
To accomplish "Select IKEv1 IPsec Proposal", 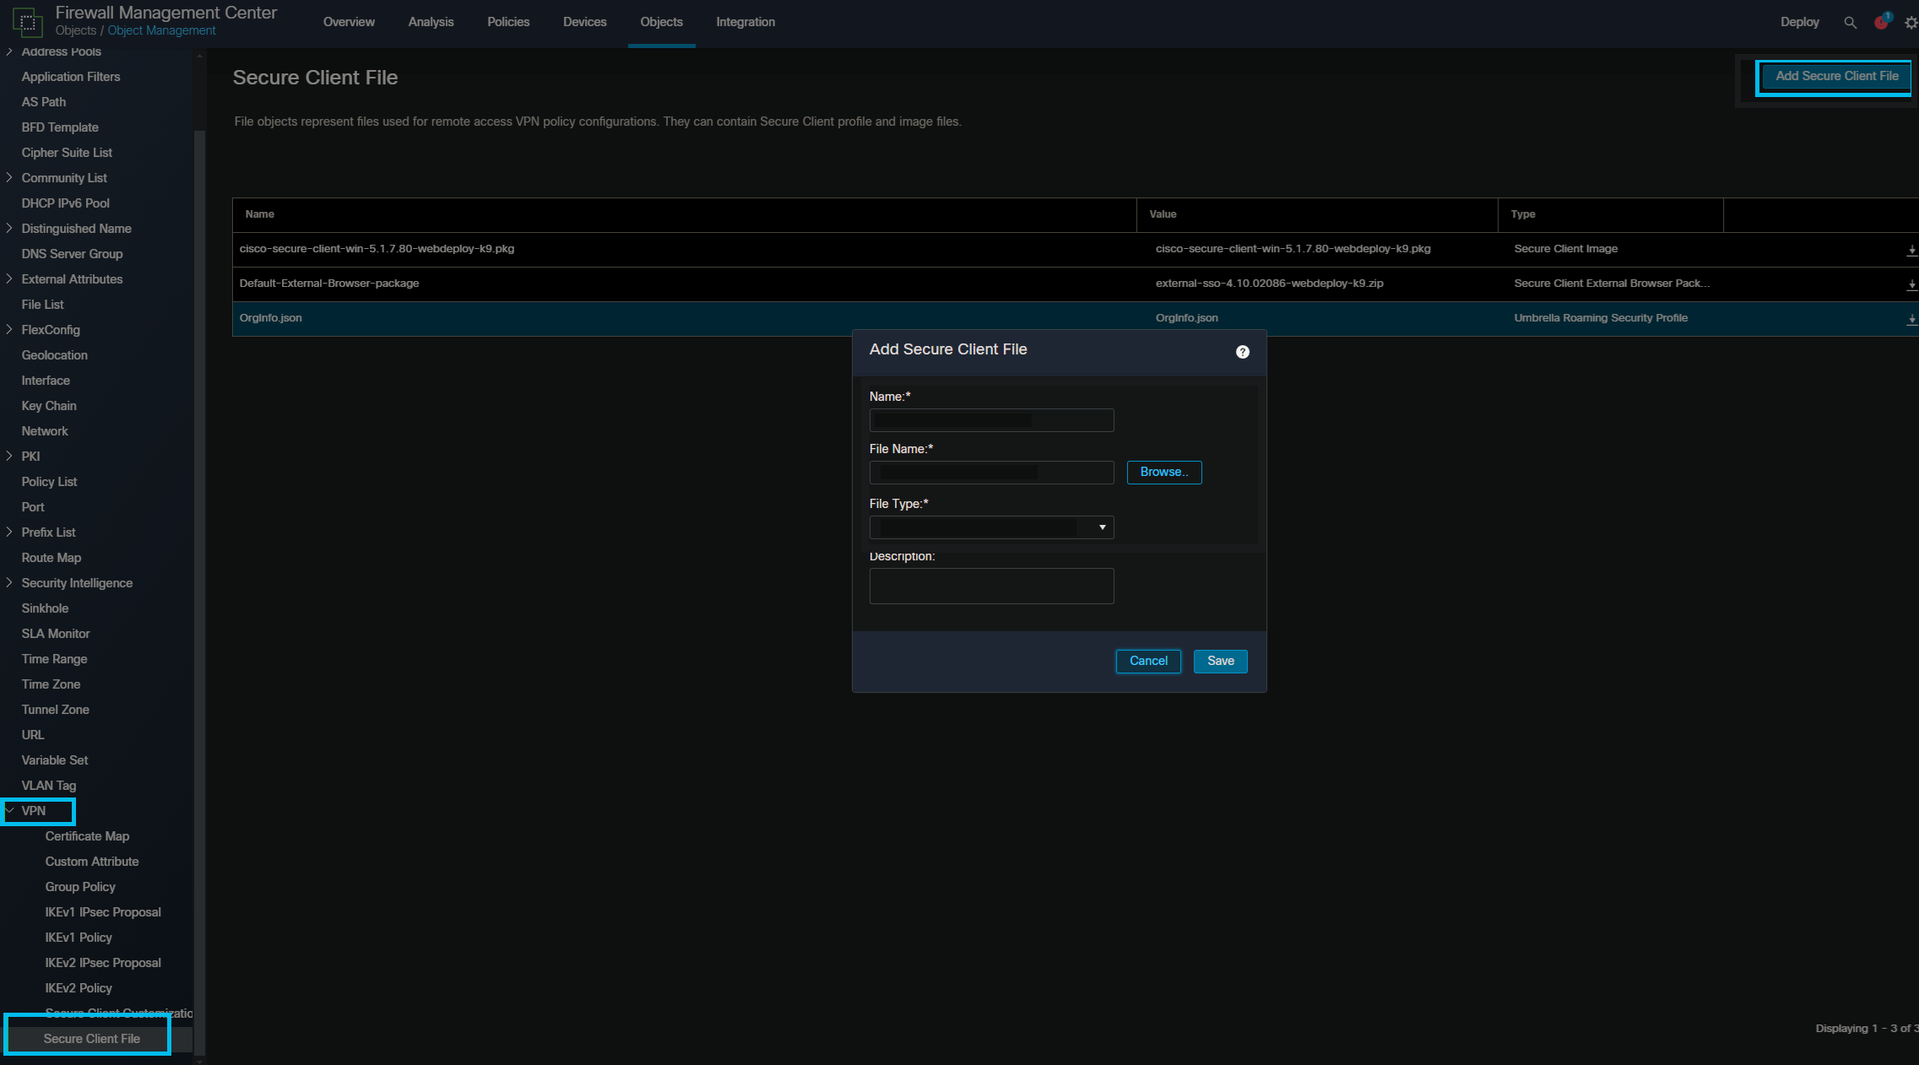I will pos(103,911).
